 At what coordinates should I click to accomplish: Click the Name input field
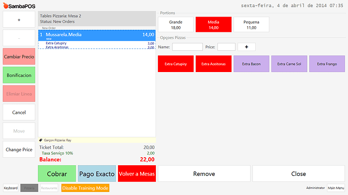tap(187, 47)
